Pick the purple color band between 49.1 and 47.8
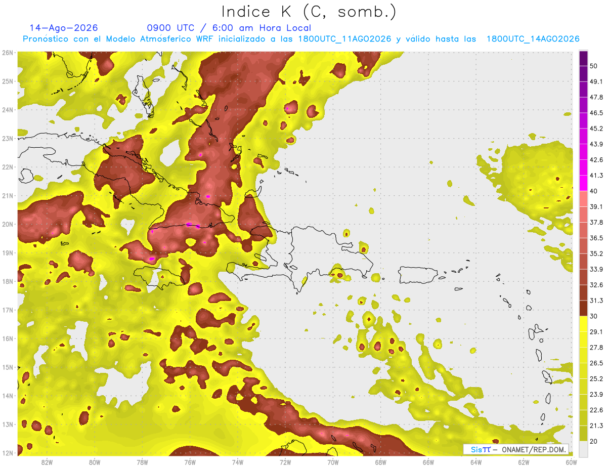 click(583, 90)
